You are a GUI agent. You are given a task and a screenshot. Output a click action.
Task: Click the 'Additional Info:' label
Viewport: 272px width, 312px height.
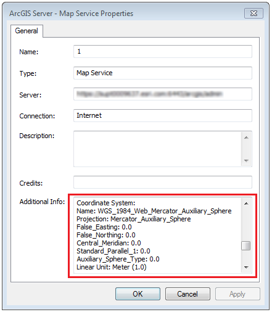pyautogui.click(x=42, y=202)
